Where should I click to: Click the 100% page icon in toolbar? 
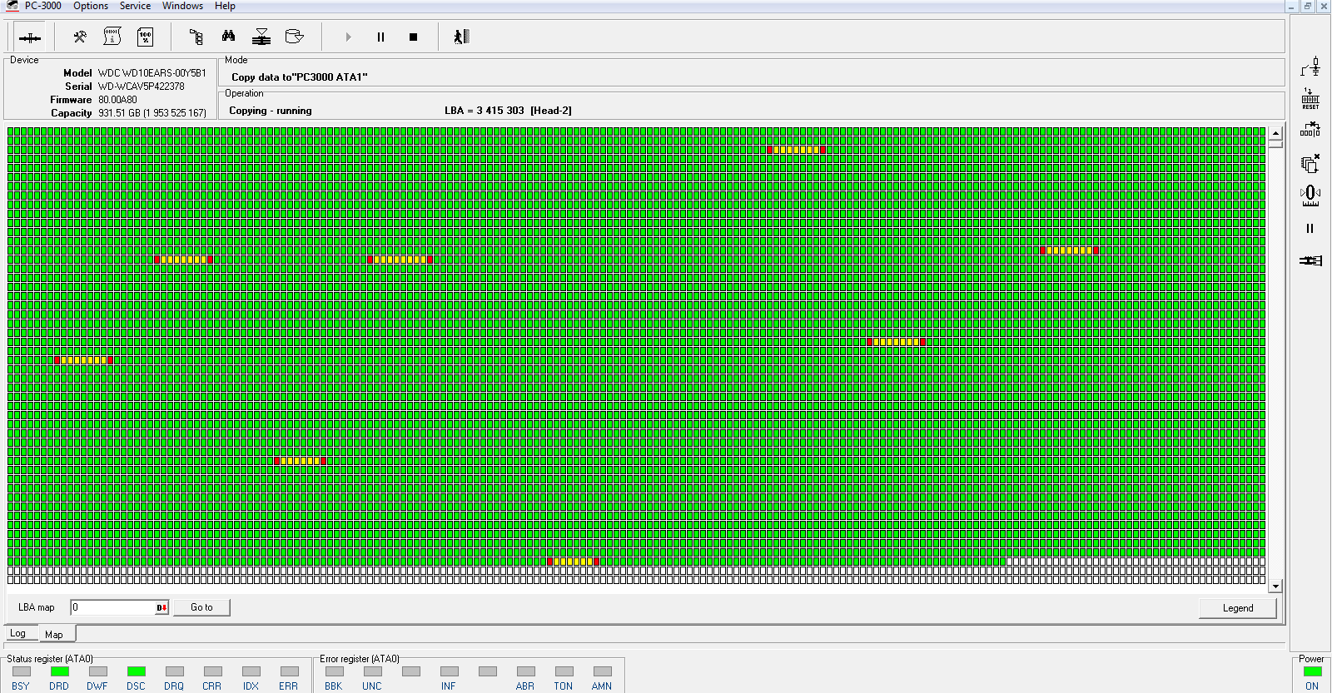[146, 37]
